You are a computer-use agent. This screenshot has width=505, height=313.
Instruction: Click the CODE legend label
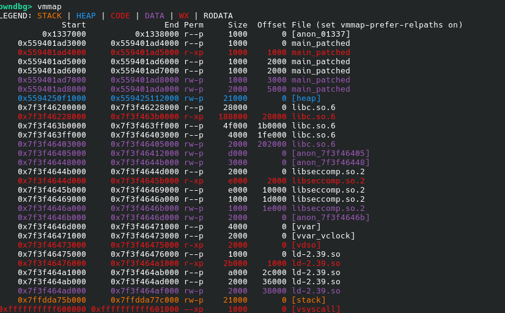pos(120,16)
